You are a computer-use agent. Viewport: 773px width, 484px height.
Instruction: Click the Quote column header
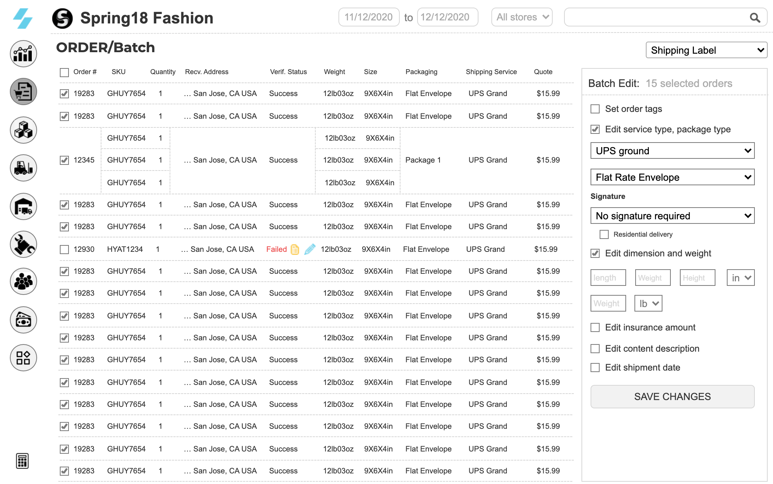(543, 72)
